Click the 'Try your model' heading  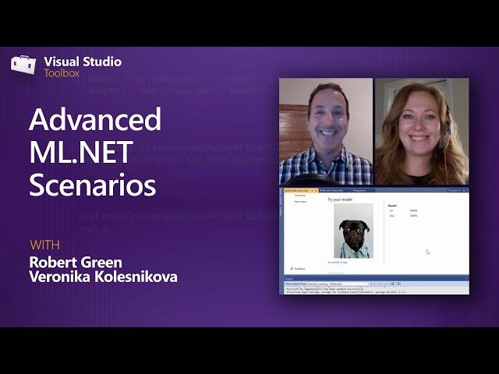pos(340,199)
